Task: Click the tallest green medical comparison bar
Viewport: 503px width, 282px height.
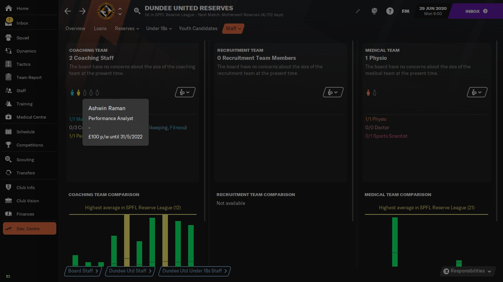Action: (x=395, y=242)
